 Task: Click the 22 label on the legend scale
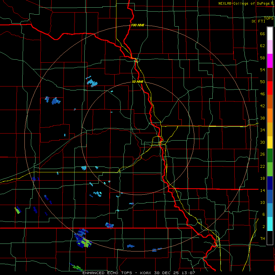[x=262, y=167]
